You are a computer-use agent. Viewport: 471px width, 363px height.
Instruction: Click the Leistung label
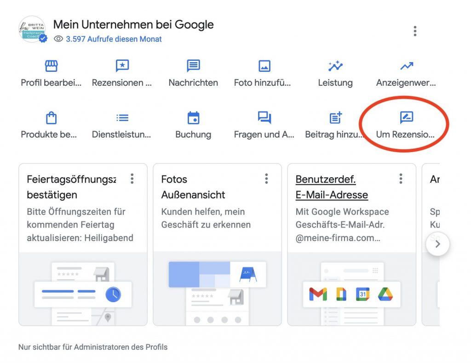click(x=335, y=83)
